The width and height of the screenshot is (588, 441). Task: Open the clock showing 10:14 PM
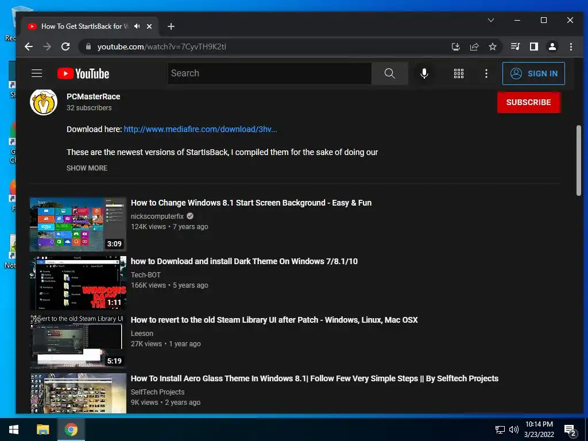pyautogui.click(x=539, y=430)
